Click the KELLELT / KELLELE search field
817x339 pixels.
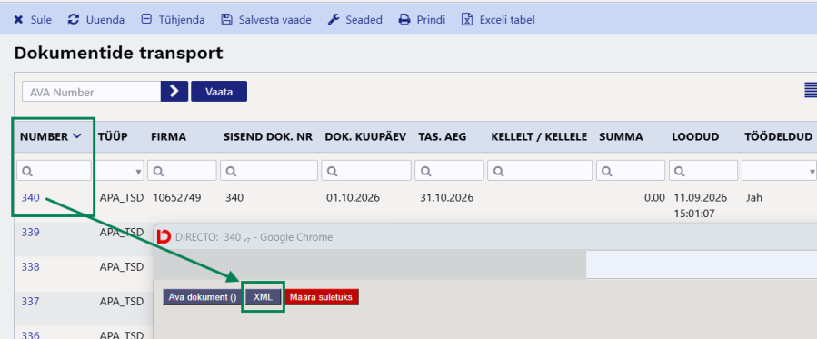coord(540,171)
